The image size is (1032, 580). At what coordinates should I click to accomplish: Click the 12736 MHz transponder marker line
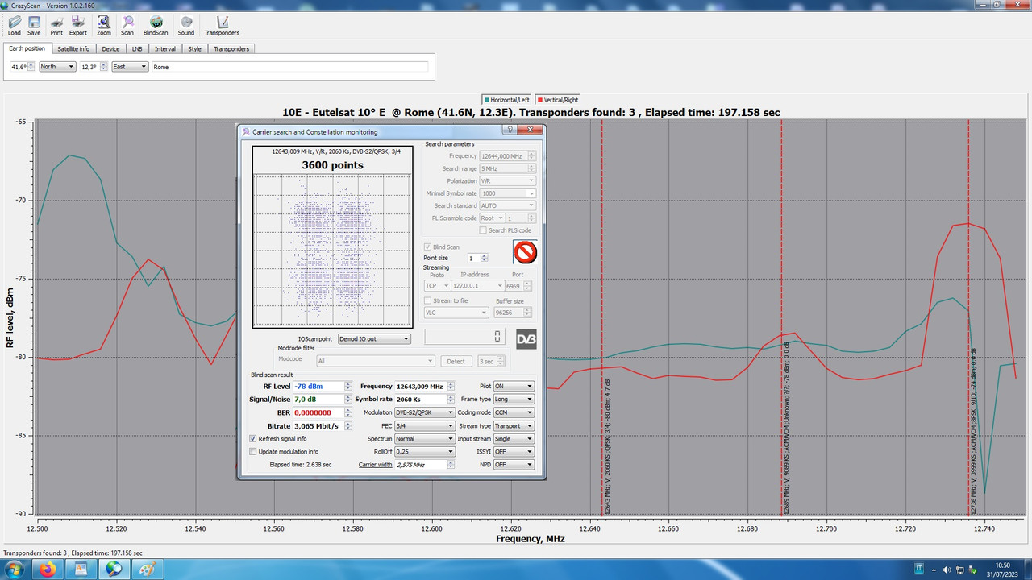click(968, 318)
